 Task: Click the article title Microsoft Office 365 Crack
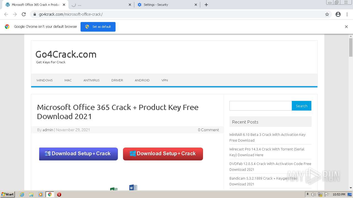[x=118, y=112]
